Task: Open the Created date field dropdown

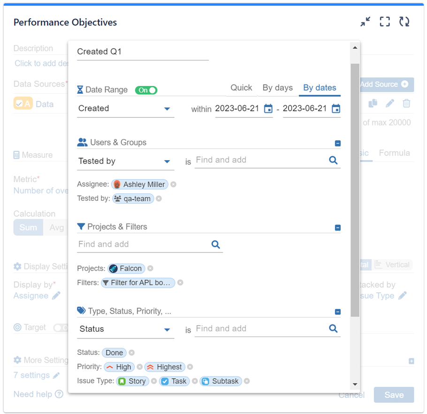Action: point(167,109)
